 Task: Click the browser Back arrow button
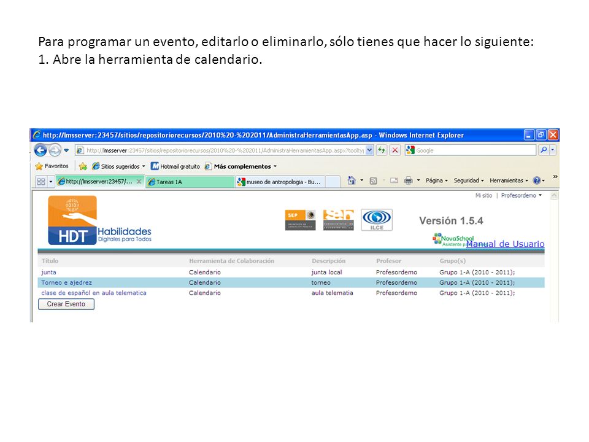[40, 150]
